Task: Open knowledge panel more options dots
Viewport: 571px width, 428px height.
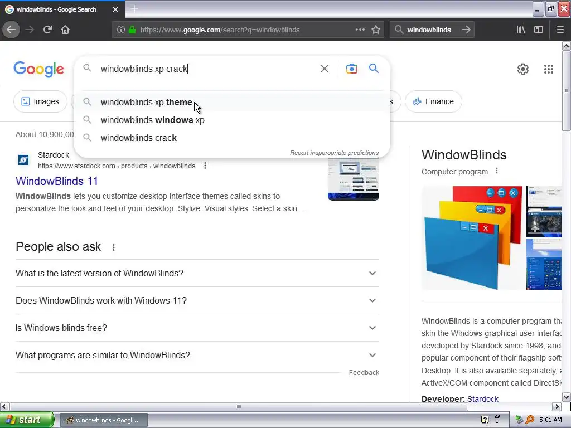Action: [497, 171]
